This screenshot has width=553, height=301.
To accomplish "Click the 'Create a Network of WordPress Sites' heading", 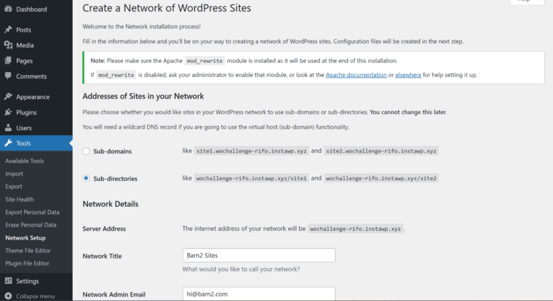I will (x=167, y=8).
